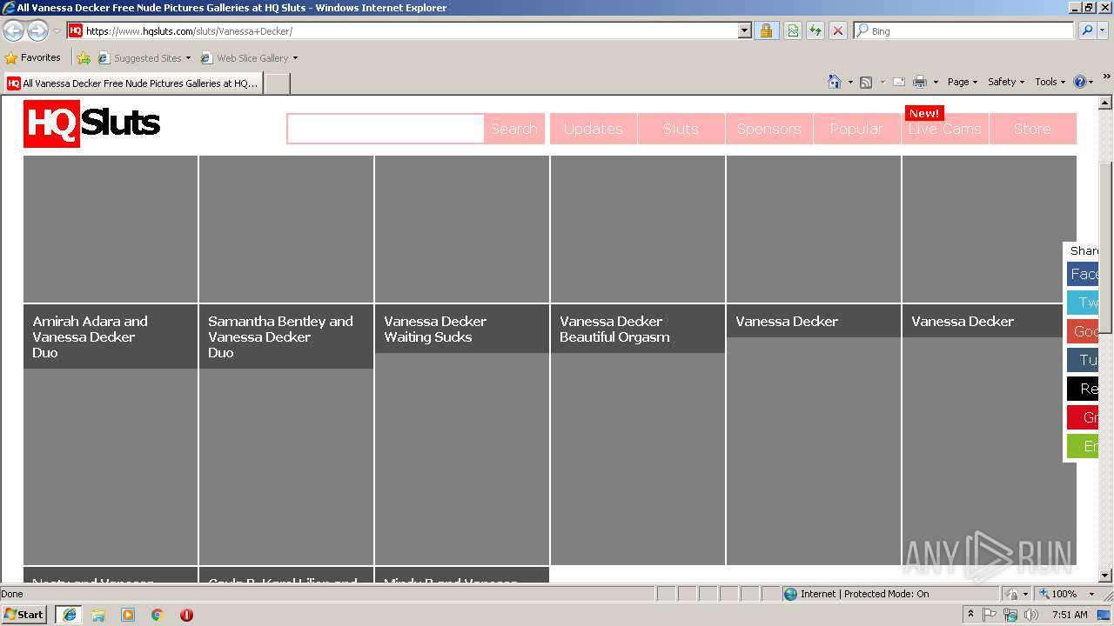Image resolution: width=1114 pixels, height=626 pixels.
Task: Click the Add to Favorites Bar icon
Action: [x=84, y=58]
